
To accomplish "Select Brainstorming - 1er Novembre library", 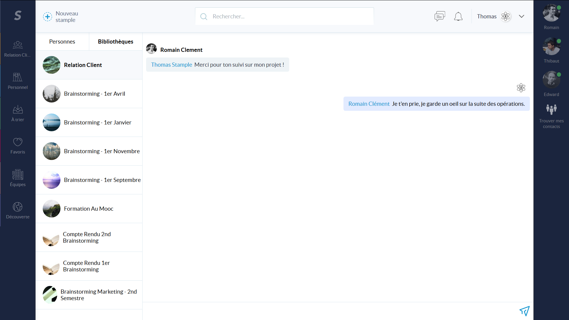I will [x=89, y=151].
